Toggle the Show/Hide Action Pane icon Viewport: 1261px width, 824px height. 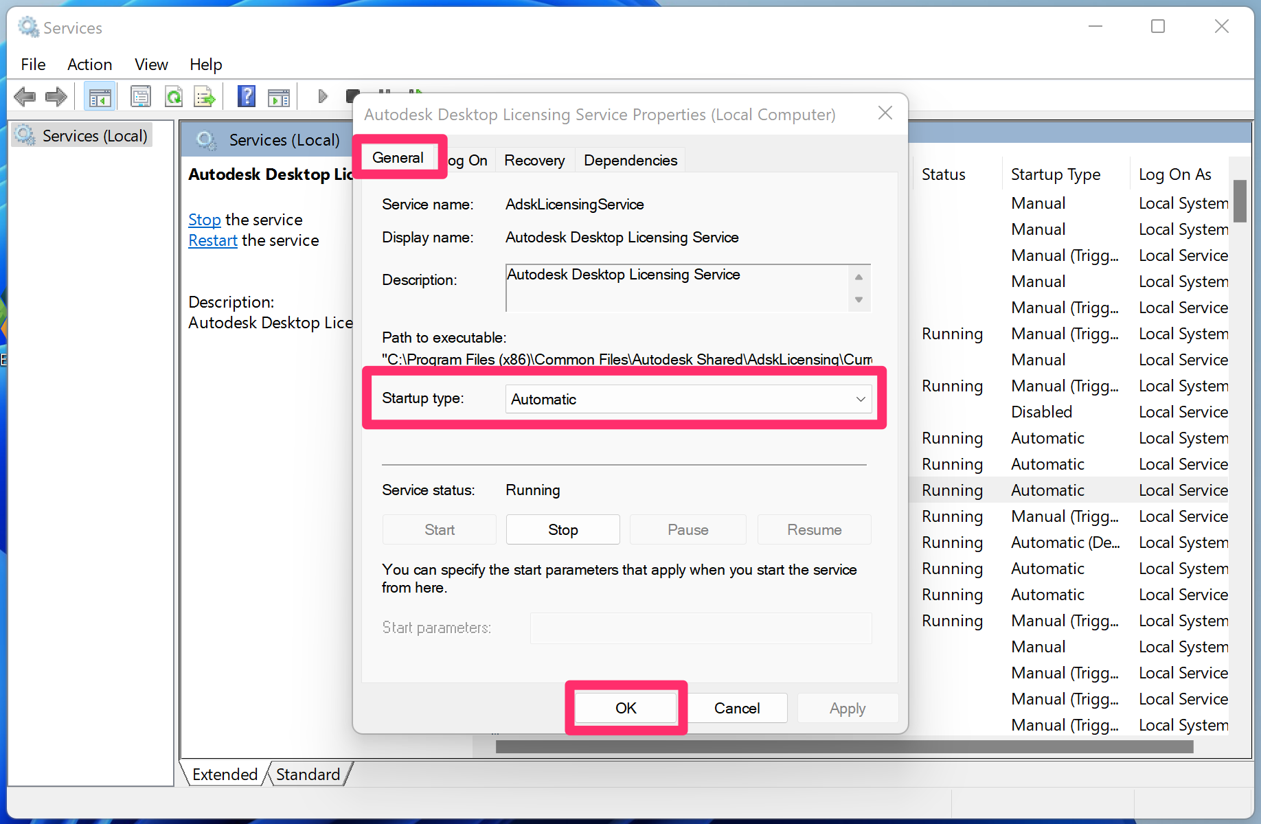click(278, 97)
